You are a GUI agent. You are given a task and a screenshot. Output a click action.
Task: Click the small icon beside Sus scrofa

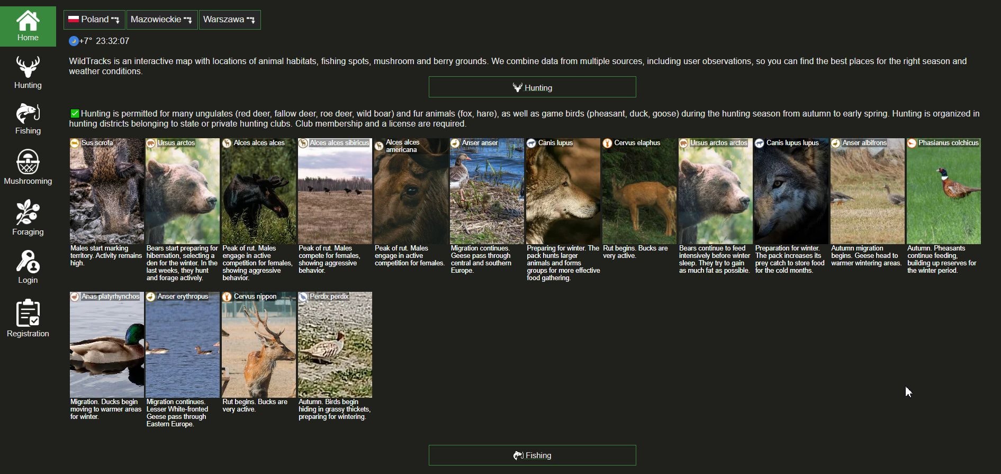point(75,143)
